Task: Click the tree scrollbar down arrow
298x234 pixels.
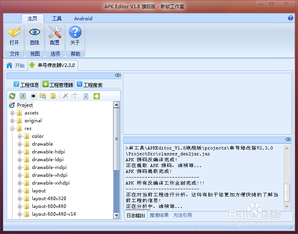Action: tap(116, 216)
